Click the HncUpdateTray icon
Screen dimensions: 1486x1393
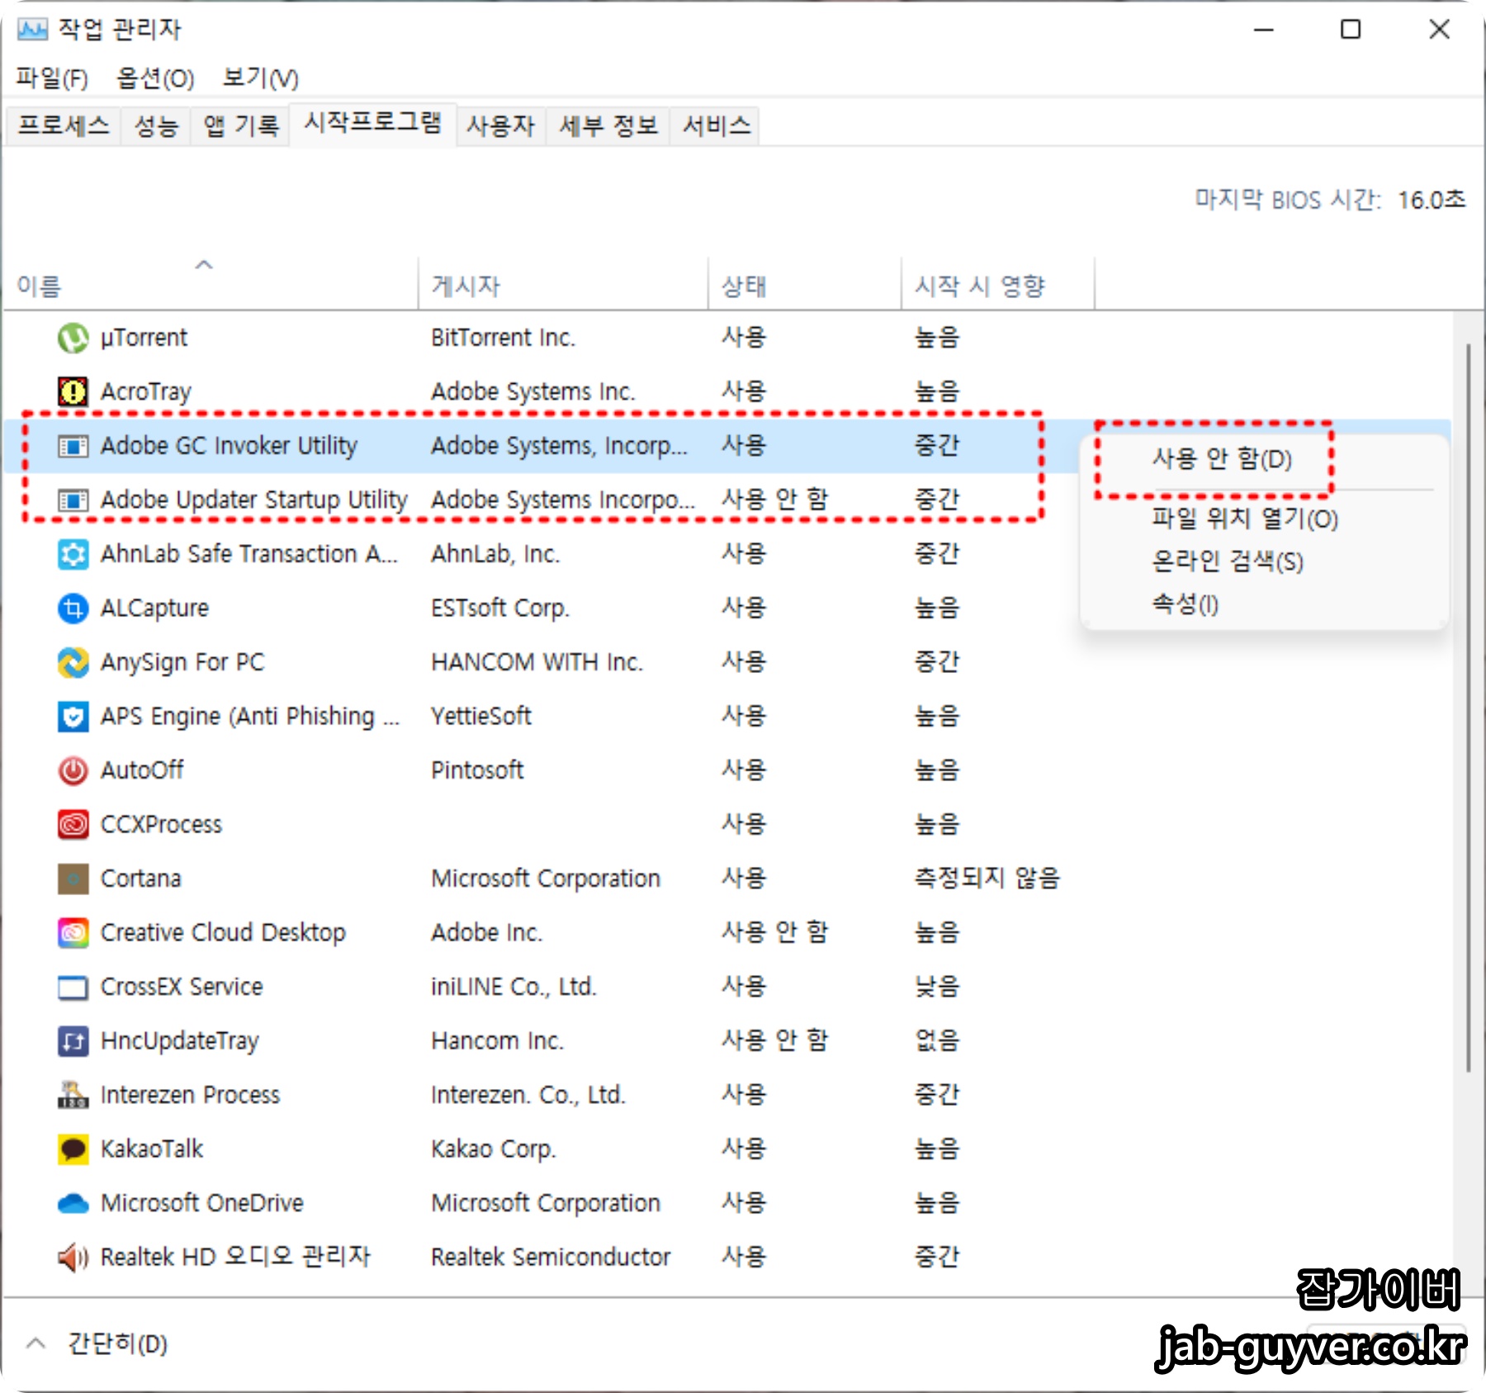click(x=73, y=1041)
